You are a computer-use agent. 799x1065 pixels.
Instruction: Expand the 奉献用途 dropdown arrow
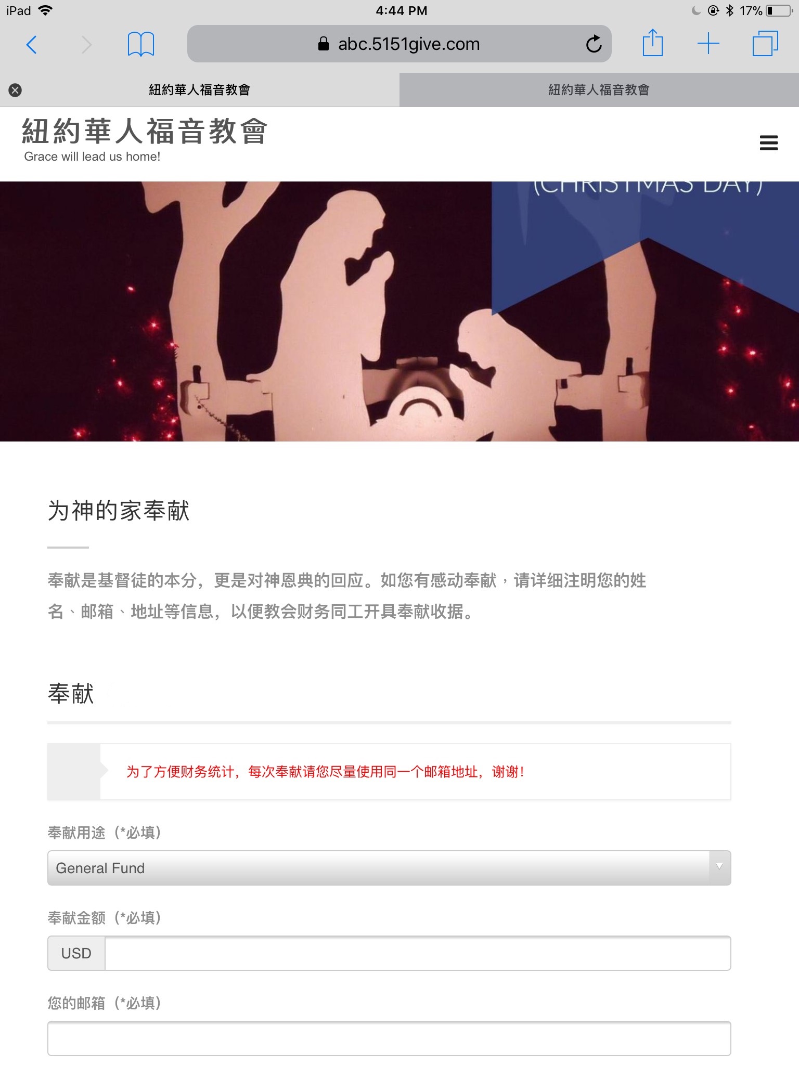[720, 867]
